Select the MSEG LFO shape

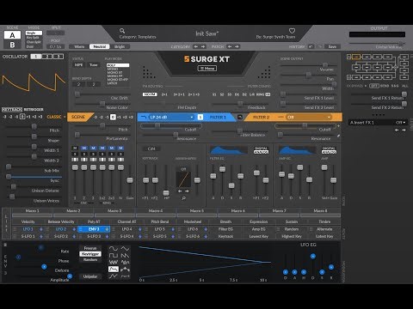(114, 276)
